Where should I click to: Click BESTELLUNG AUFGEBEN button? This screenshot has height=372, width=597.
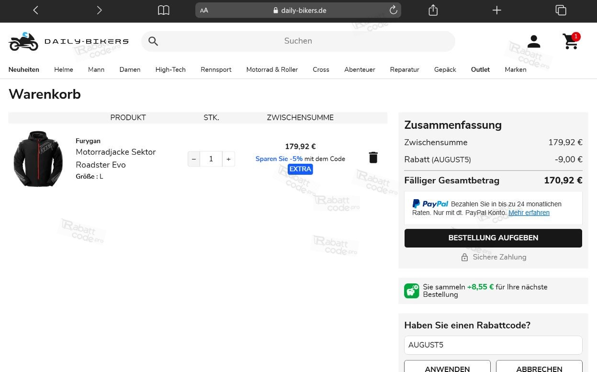coord(493,238)
